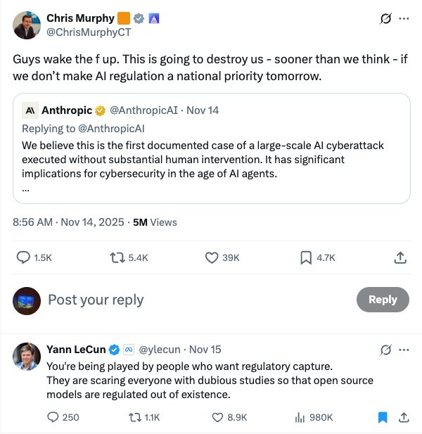
Task: Click the reply icon on Chris Murphy's post
Action: (23, 258)
